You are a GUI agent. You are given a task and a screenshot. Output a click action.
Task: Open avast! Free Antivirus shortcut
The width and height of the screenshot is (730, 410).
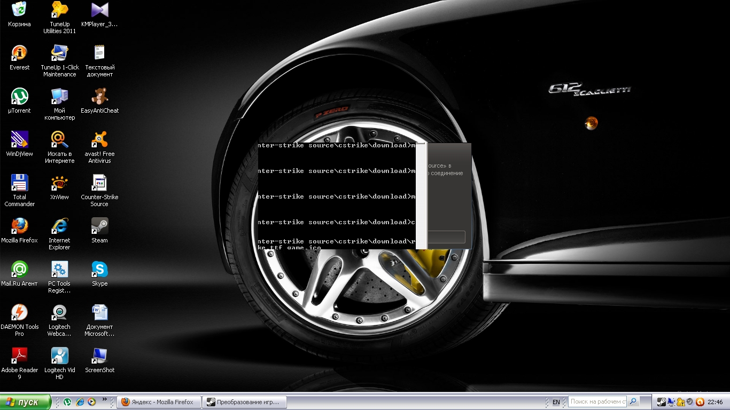(x=99, y=140)
